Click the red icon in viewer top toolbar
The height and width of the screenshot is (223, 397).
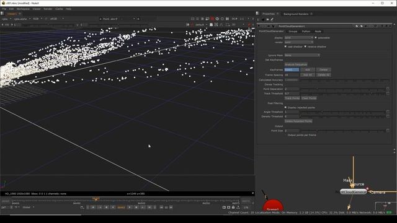(x=212, y=19)
